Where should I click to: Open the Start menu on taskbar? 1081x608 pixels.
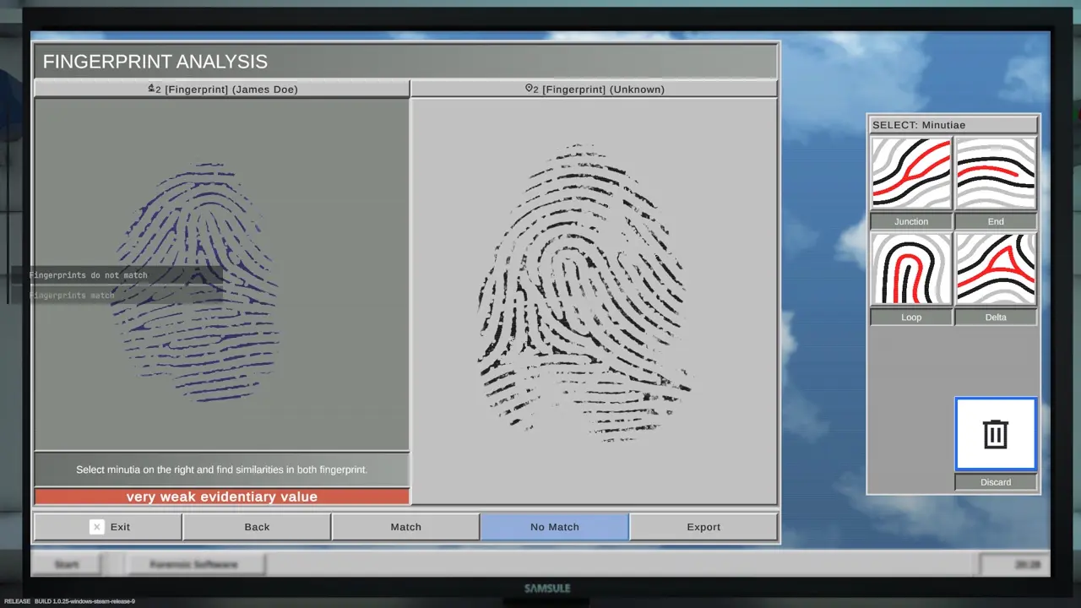click(x=67, y=564)
